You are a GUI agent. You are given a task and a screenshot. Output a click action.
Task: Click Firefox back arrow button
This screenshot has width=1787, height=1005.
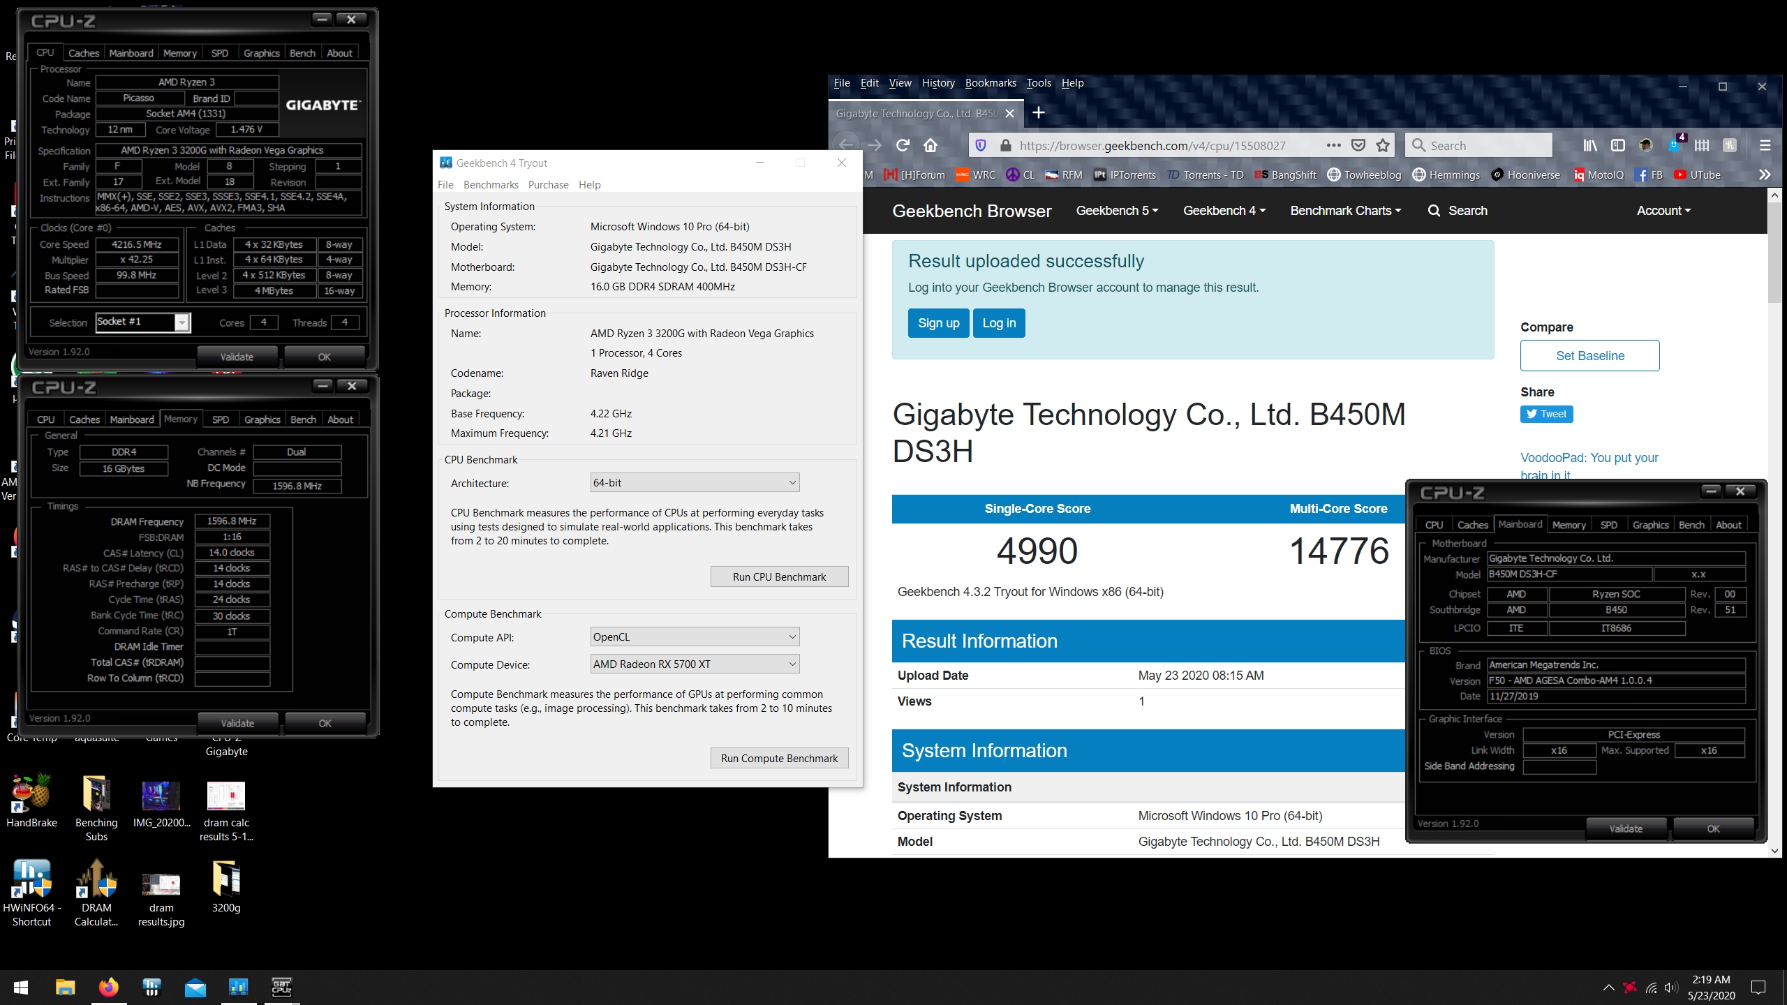(846, 145)
